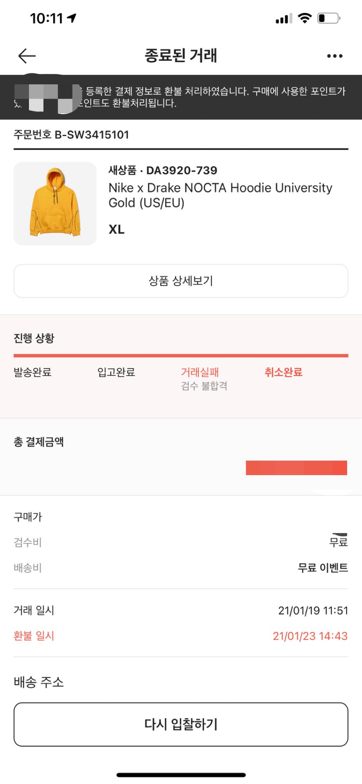Tap the battery status icon

[328, 18]
